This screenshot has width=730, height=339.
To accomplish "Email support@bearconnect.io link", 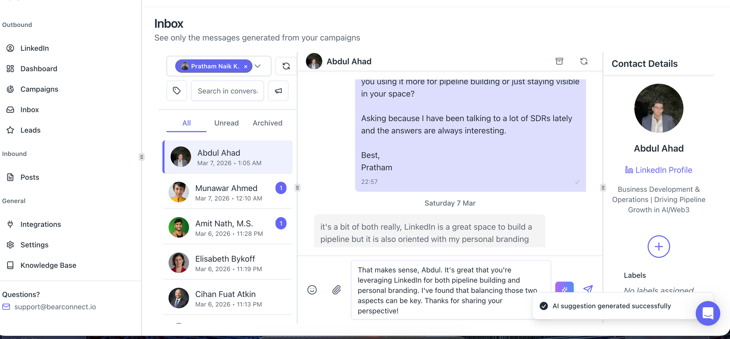I will pyautogui.click(x=55, y=307).
